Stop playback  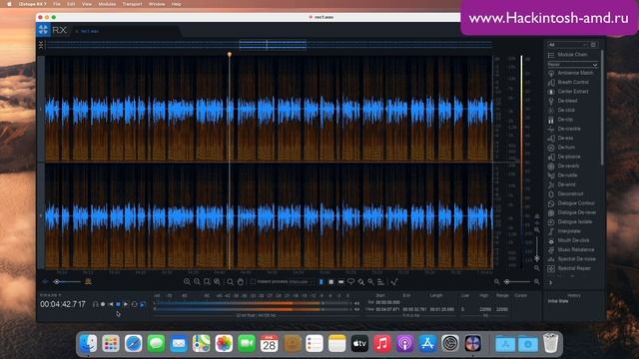coord(118,304)
